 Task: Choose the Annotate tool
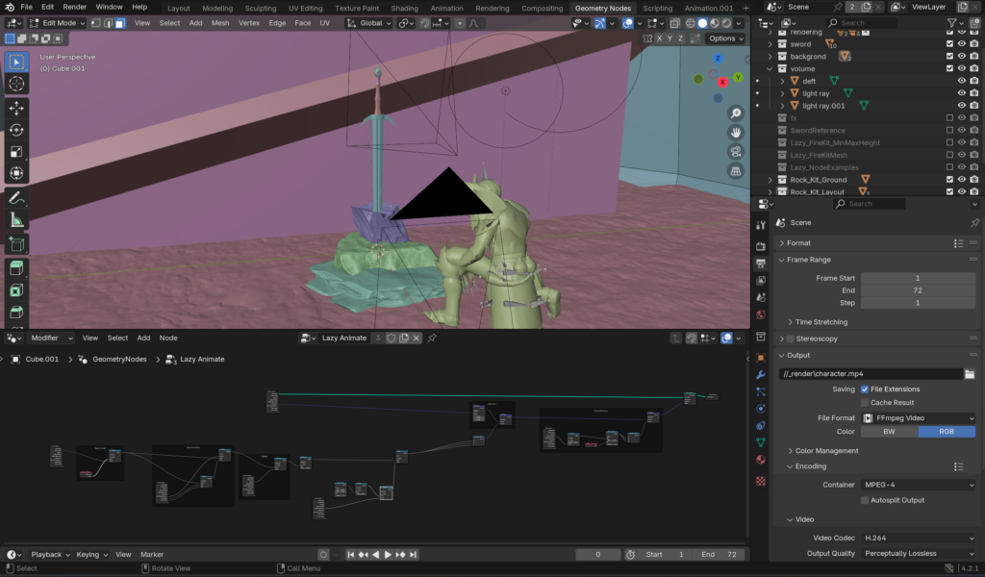coord(16,198)
